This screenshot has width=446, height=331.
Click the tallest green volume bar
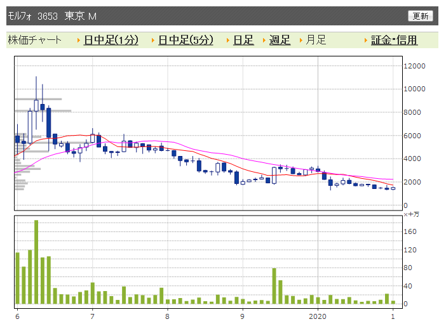[x=36, y=262]
